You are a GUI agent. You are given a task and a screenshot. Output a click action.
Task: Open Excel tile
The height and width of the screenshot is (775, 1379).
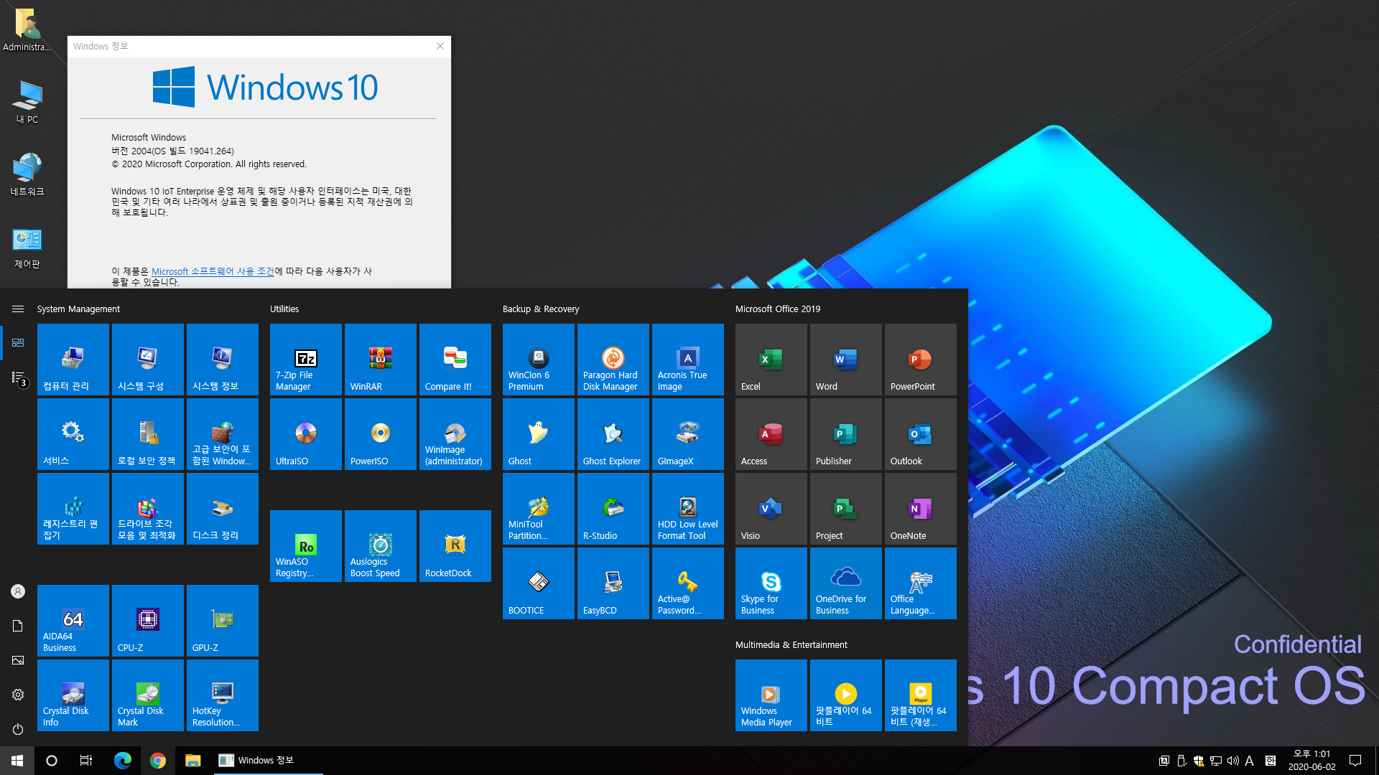coord(771,360)
